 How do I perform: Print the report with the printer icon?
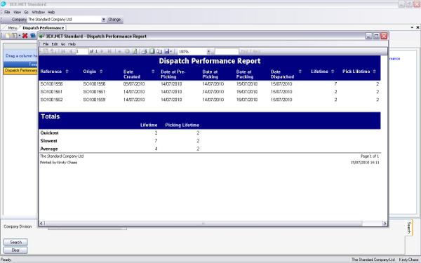click(144, 51)
